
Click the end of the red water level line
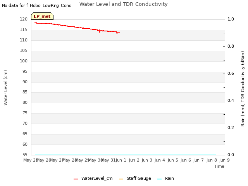[119, 32]
